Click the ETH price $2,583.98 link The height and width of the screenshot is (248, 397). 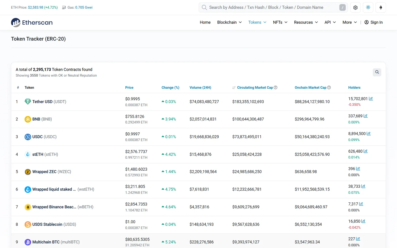click(x=43, y=7)
